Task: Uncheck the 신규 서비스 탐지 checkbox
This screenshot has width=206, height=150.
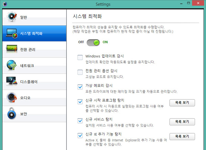Action: tap(80, 121)
